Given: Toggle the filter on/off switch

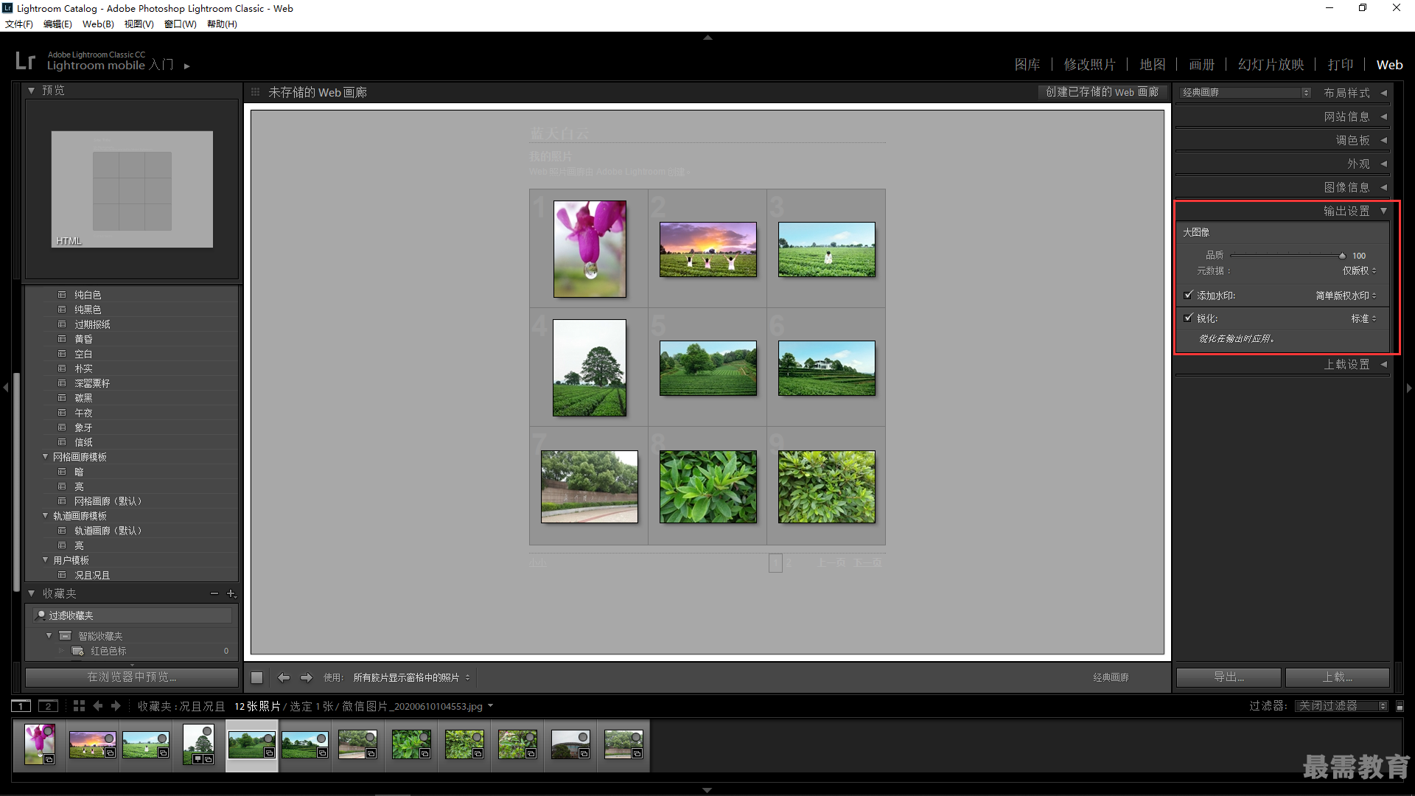Looking at the screenshot, I should (x=1400, y=706).
